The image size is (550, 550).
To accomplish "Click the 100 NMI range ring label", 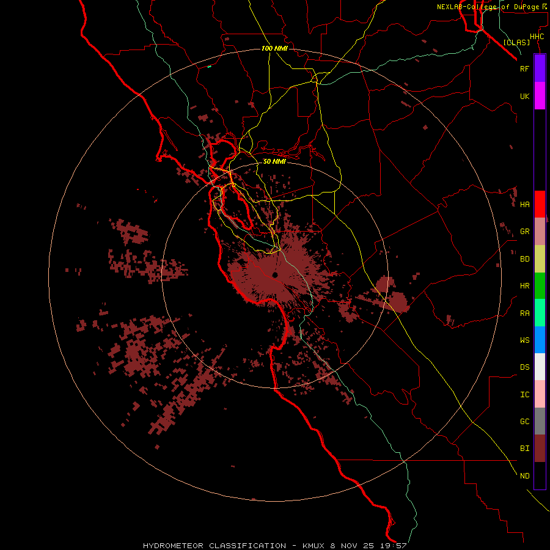I will pos(274,48).
